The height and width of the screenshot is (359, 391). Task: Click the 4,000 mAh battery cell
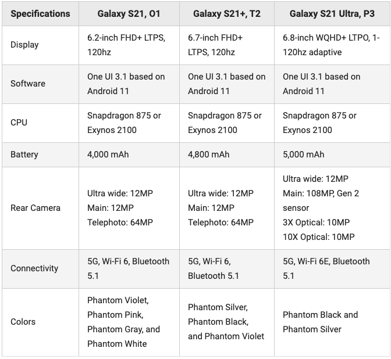[108, 155]
